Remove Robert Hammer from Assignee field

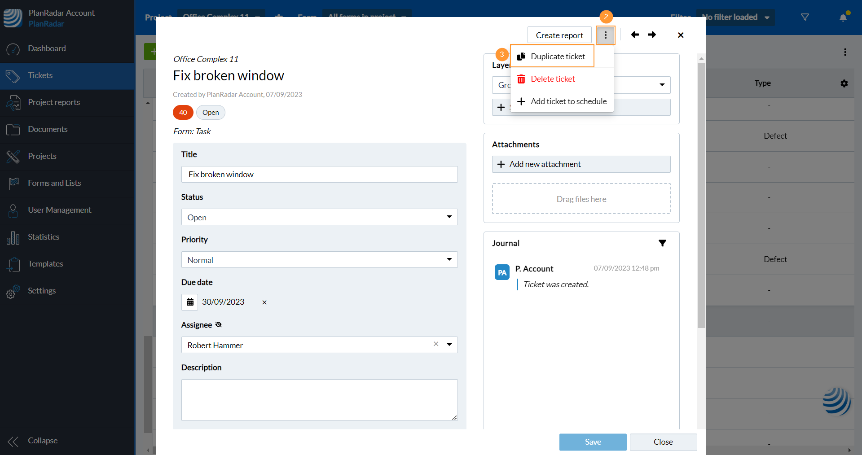436,344
